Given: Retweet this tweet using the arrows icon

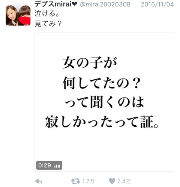Looking at the screenshot, I should (75, 181).
